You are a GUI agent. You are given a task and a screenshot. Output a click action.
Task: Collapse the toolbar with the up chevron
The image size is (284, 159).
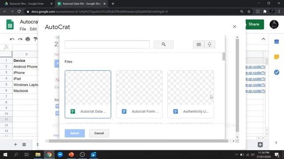point(264,39)
